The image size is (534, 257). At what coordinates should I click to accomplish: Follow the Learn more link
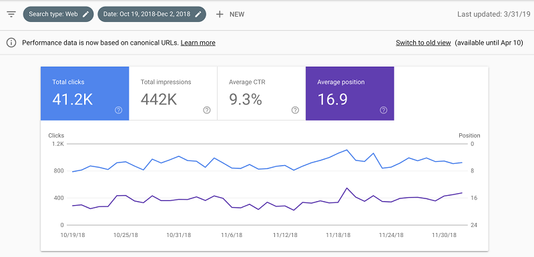[198, 43]
